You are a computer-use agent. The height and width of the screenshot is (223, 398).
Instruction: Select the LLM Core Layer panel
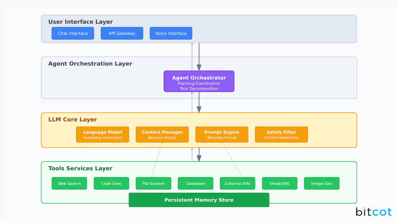point(72,120)
